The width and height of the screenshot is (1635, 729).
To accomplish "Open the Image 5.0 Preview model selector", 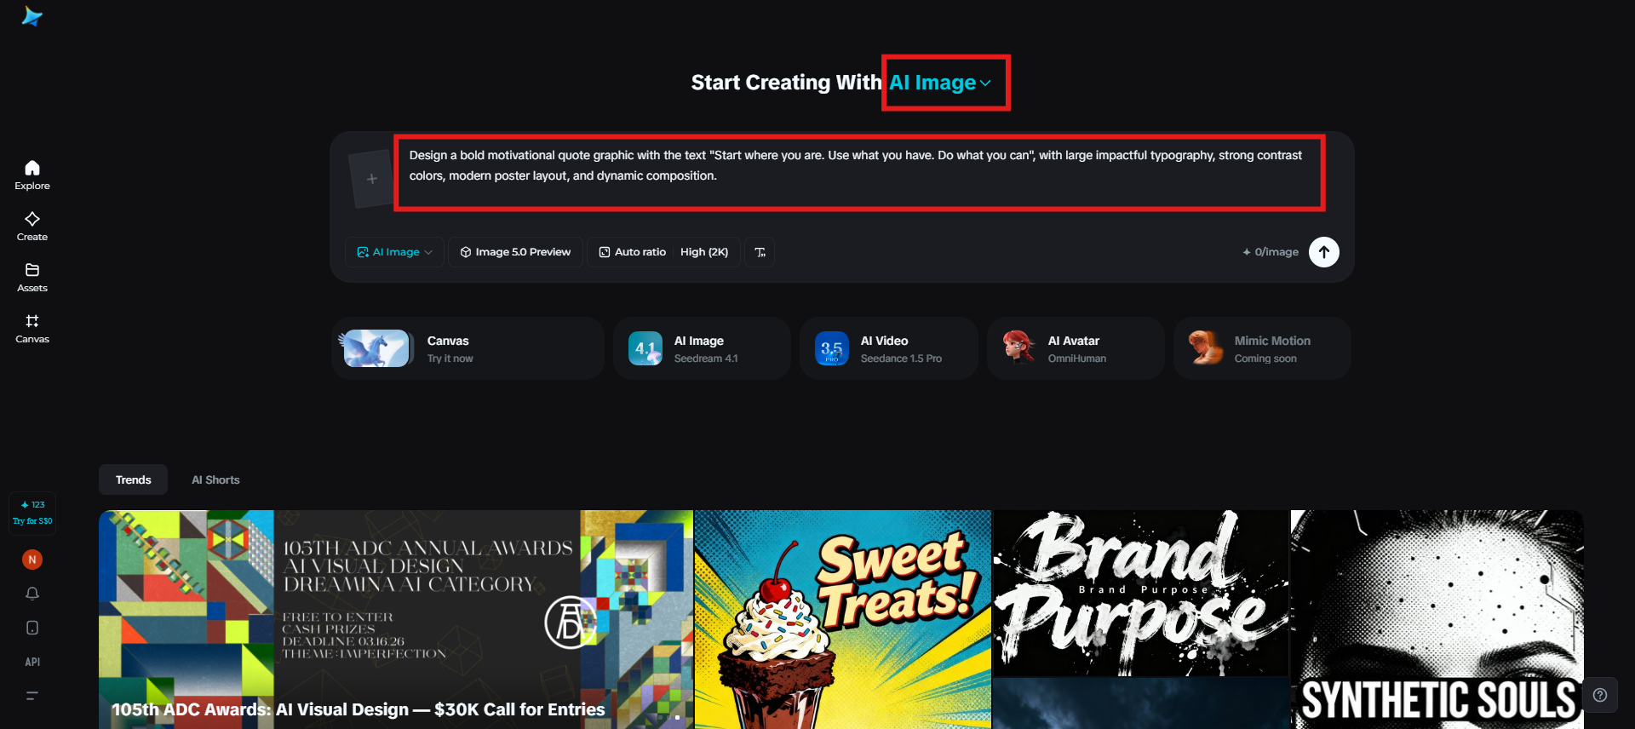I will pyautogui.click(x=515, y=252).
